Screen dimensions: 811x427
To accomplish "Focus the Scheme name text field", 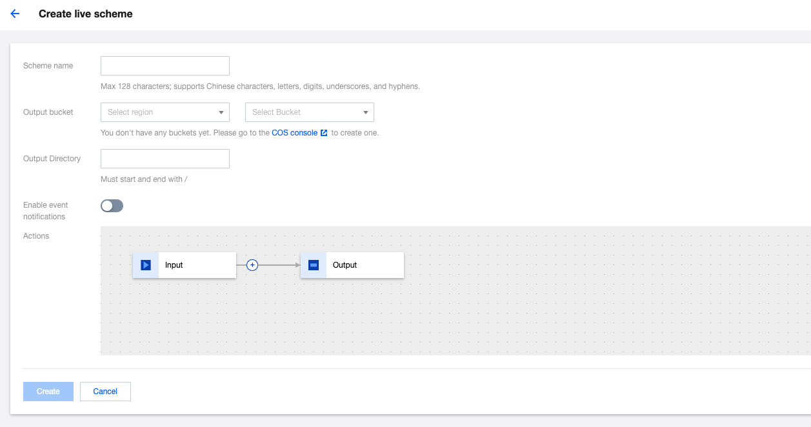I will point(165,66).
